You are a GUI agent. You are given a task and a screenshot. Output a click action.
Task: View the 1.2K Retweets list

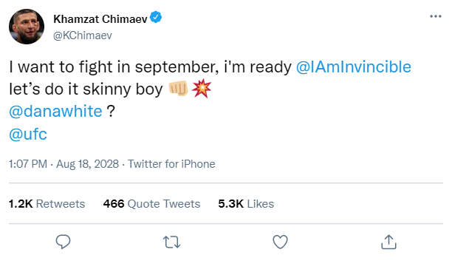click(47, 204)
